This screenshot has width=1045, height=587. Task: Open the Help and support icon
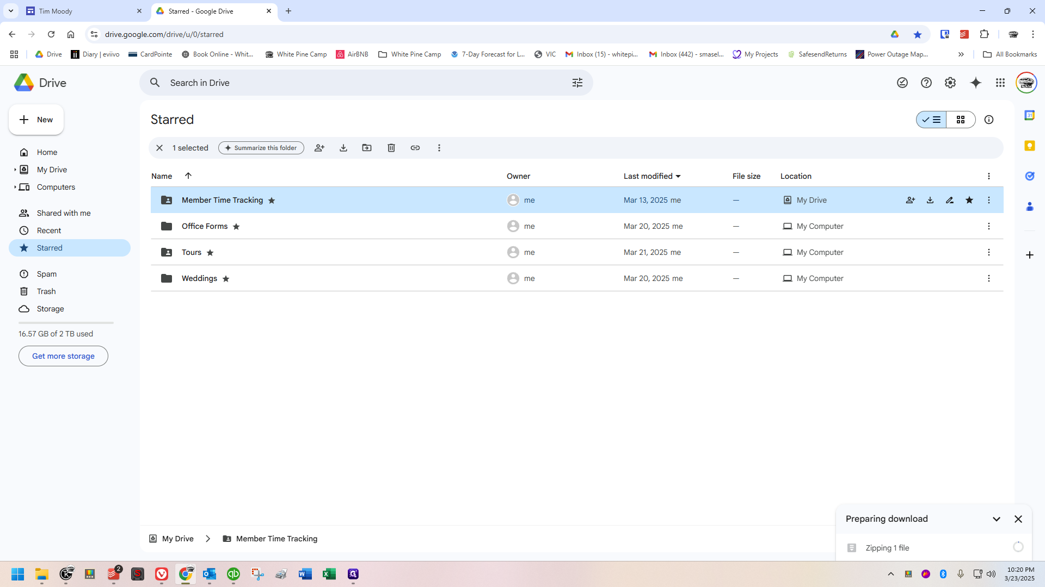[x=926, y=83]
